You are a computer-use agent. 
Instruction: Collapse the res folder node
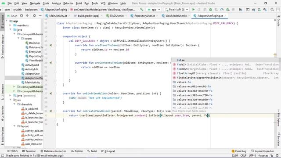[11, 100]
